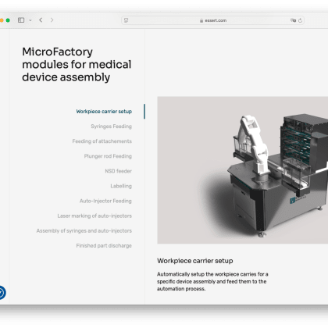The height and width of the screenshot is (328, 328).
Task: Expand the sidebar tab group dropdown chevron
Action: pyautogui.click(x=30, y=20)
